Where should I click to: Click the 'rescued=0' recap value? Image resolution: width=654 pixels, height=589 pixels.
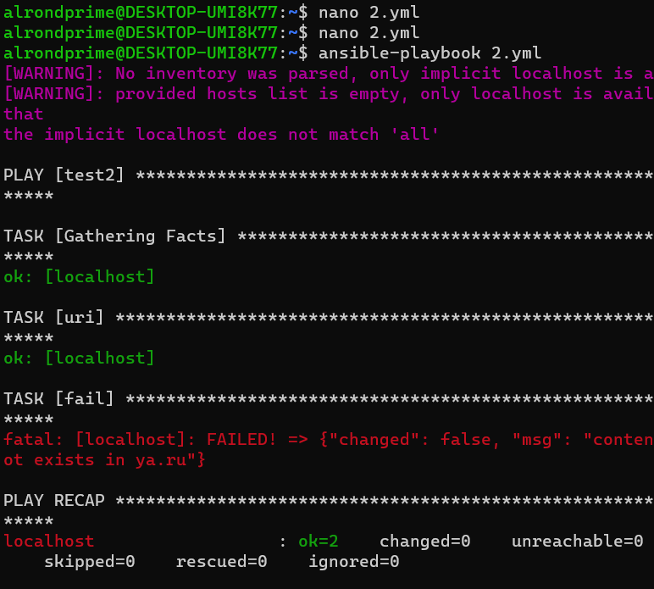pyautogui.click(x=221, y=562)
